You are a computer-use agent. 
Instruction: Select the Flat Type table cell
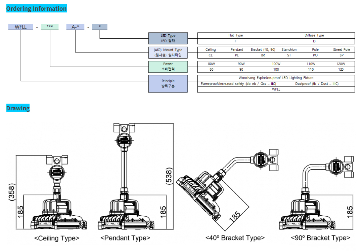[235, 35]
